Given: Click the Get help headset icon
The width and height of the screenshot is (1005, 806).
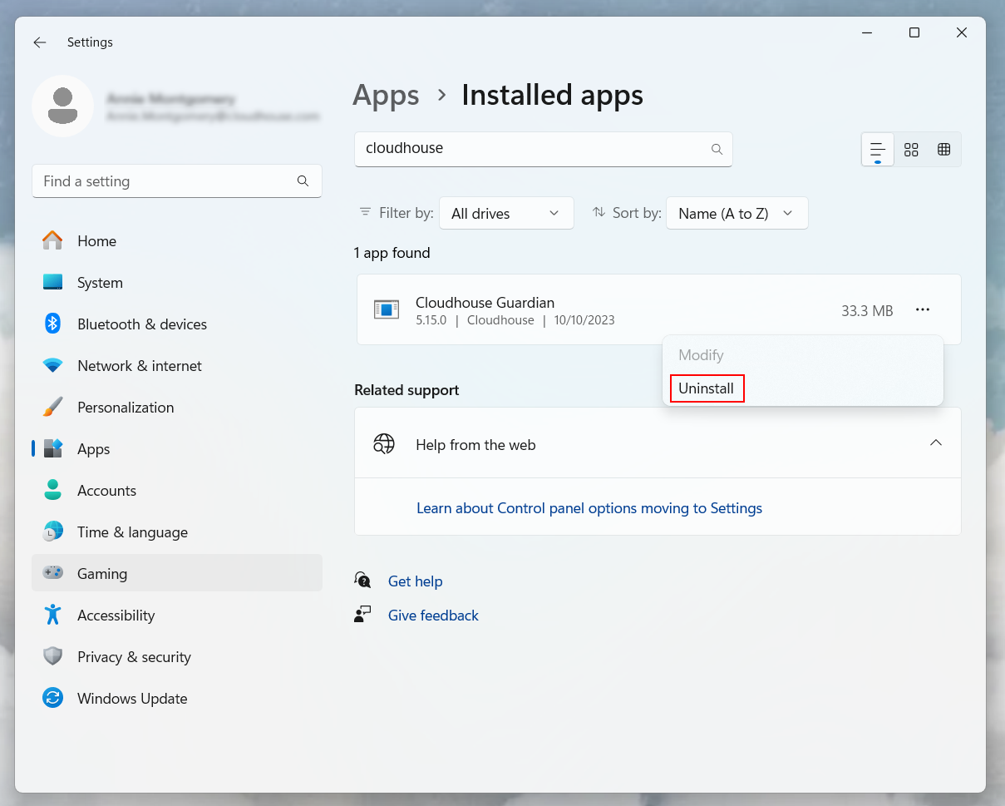Looking at the screenshot, I should pyautogui.click(x=362, y=581).
